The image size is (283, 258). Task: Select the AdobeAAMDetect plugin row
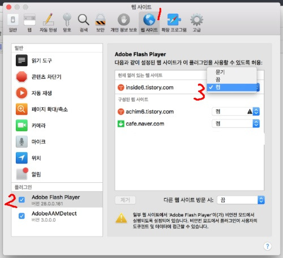click(57, 216)
